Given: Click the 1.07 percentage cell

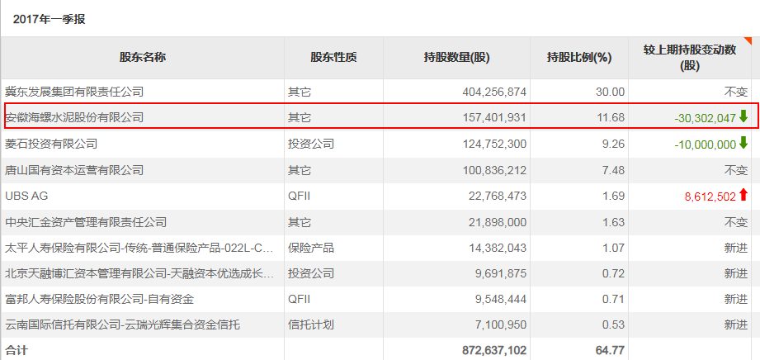Looking at the screenshot, I should coord(614,249).
